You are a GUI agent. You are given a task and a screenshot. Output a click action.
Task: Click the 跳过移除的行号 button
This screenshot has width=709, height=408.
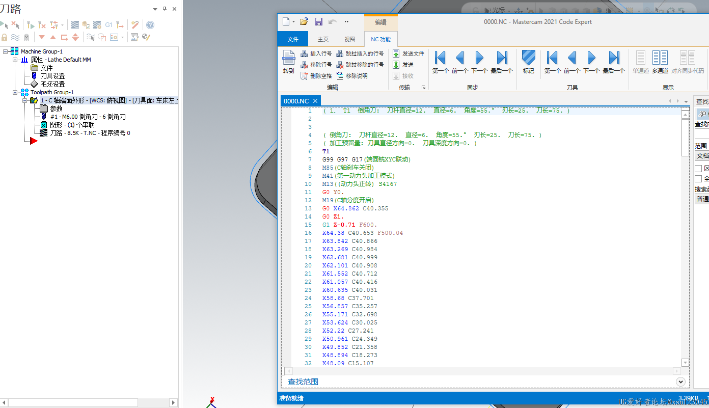[x=360, y=65]
